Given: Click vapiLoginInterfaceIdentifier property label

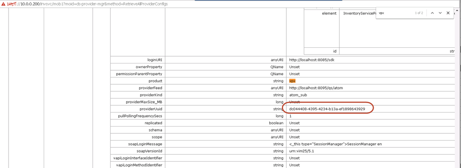Looking at the screenshot, I should tap(138, 158).
